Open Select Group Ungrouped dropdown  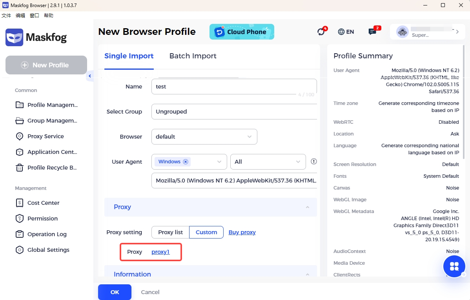click(234, 112)
